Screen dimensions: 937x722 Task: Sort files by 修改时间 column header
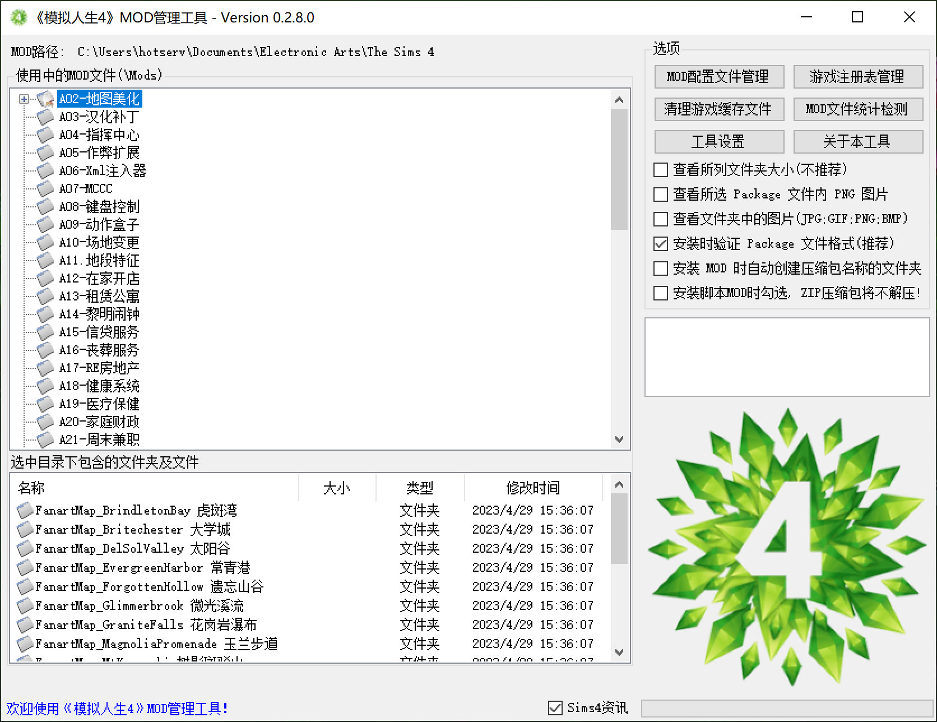click(x=532, y=488)
